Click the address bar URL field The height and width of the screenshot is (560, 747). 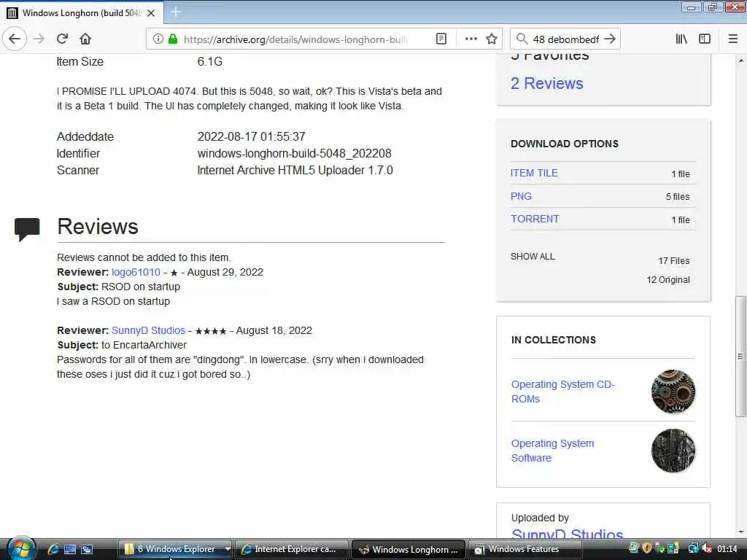point(295,39)
